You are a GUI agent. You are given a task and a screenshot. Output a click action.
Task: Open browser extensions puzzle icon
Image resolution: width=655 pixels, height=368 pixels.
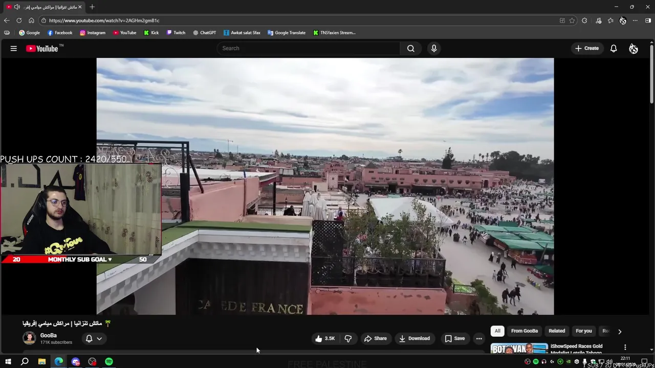tap(584, 20)
